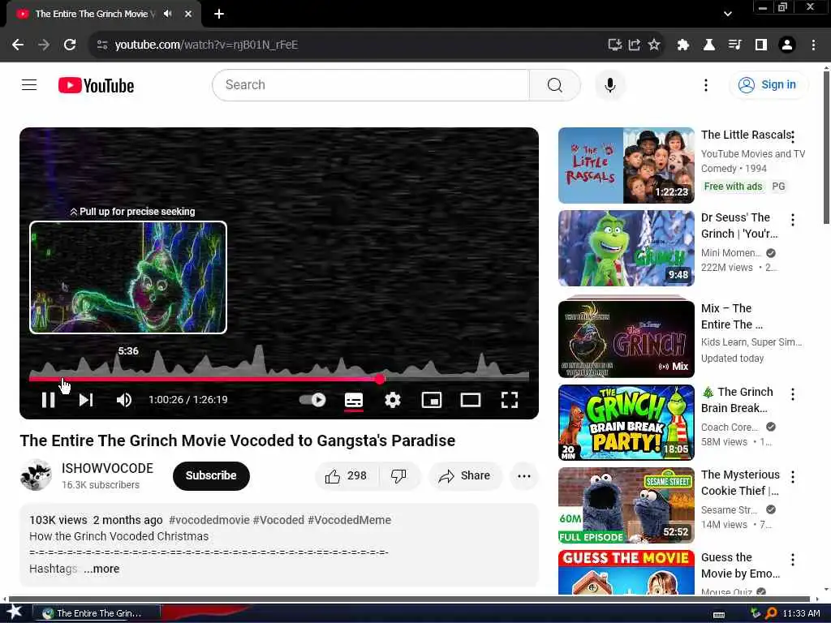This screenshot has width=831, height=623.
Task: Open ISHOWVOCODE channel avatar
Action: click(x=36, y=475)
